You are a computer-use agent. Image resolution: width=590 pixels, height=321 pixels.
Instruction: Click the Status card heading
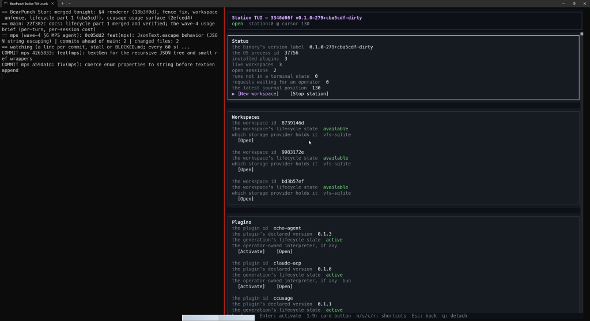pos(240,41)
